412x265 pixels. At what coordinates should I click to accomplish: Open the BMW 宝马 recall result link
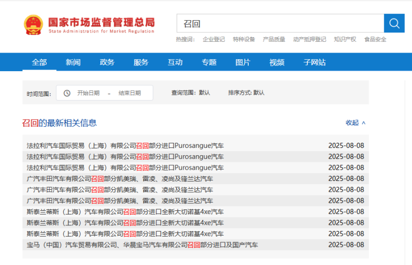[x=142, y=245]
